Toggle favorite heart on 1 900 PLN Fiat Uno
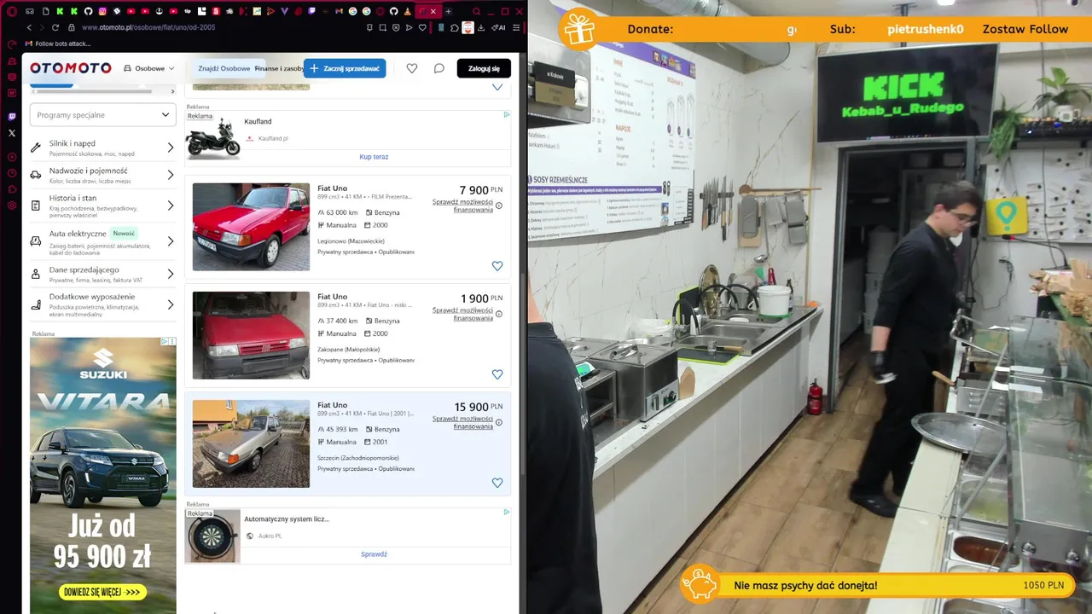This screenshot has width=1092, height=614. click(497, 374)
